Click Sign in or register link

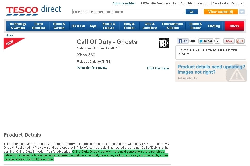click(x=123, y=3)
